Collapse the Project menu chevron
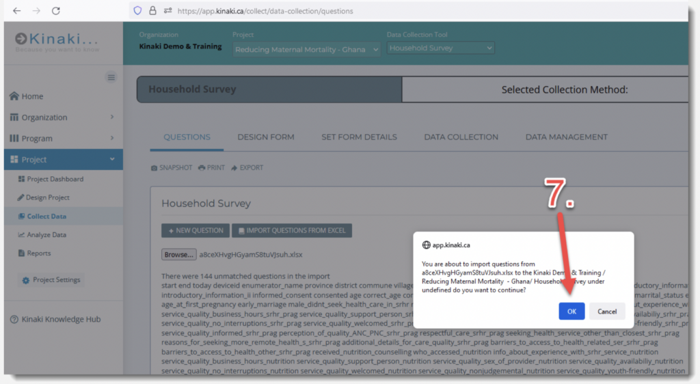Image resolution: width=700 pixels, height=384 pixels. pyautogui.click(x=112, y=159)
